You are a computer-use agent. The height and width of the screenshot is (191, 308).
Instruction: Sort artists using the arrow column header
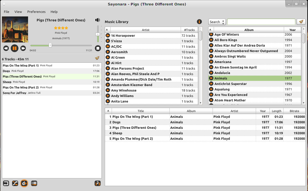point(108,30)
